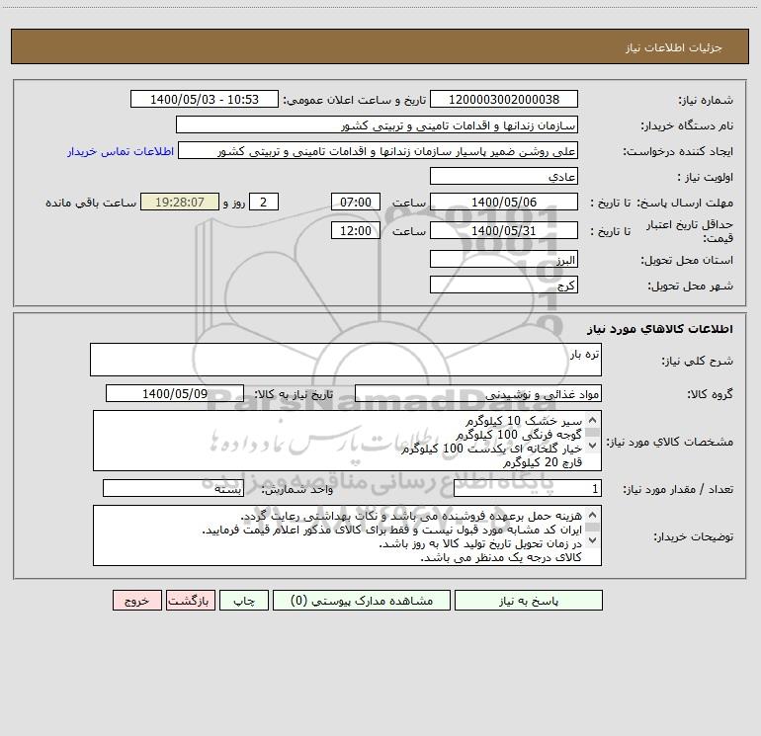Click the واحد شمارش field بسته
The height and width of the screenshot is (736, 761).
[173, 488]
